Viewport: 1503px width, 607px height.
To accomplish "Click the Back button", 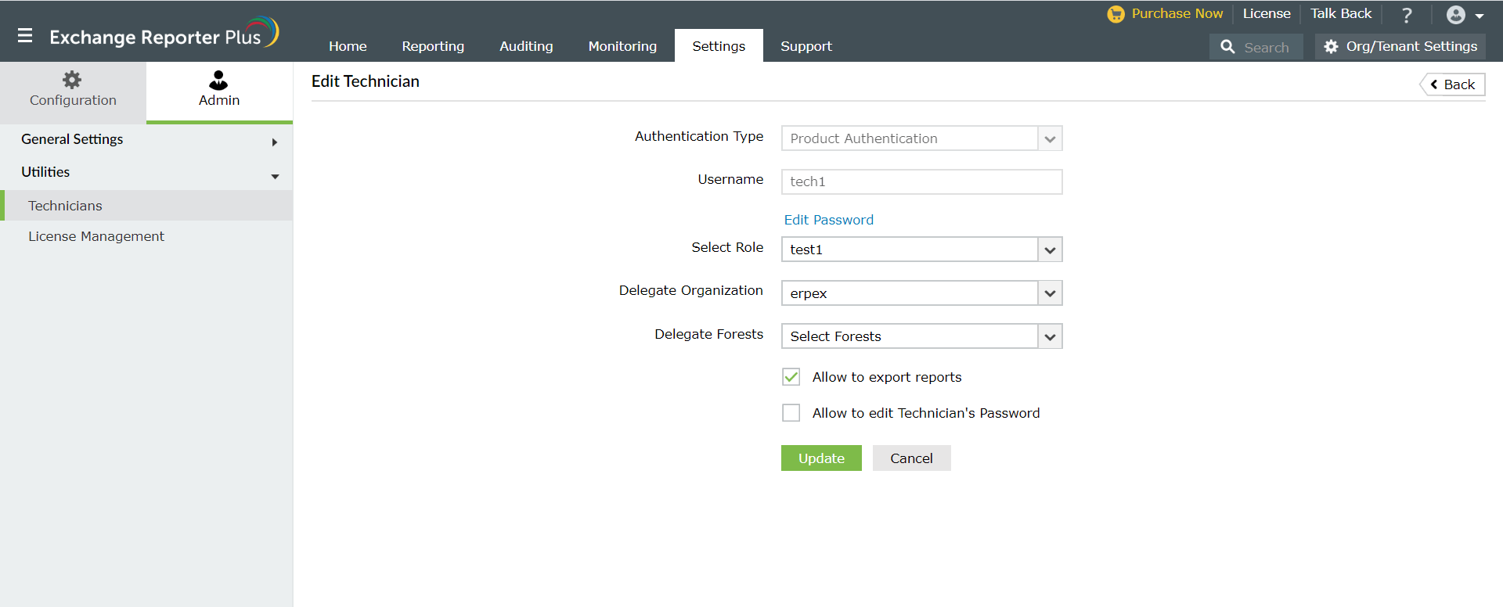I will pos(1453,84).
